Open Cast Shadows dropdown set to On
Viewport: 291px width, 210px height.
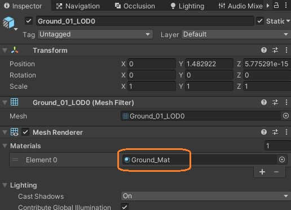click(x=206, y=196)
